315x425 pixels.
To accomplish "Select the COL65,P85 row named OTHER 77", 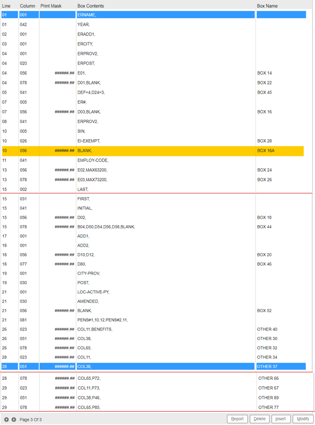I will click(x=153, y=407).
